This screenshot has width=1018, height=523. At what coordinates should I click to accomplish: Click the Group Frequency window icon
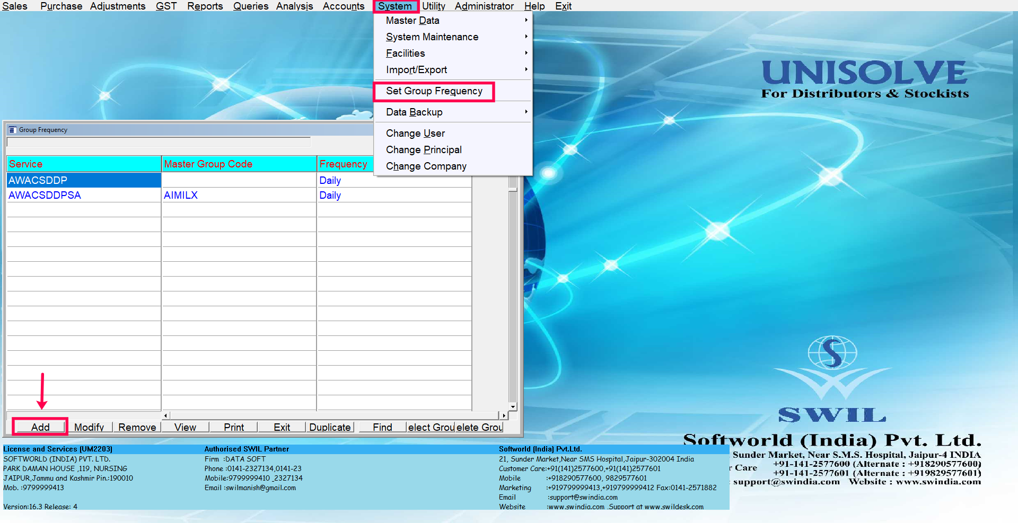click(x=12, y=130)
